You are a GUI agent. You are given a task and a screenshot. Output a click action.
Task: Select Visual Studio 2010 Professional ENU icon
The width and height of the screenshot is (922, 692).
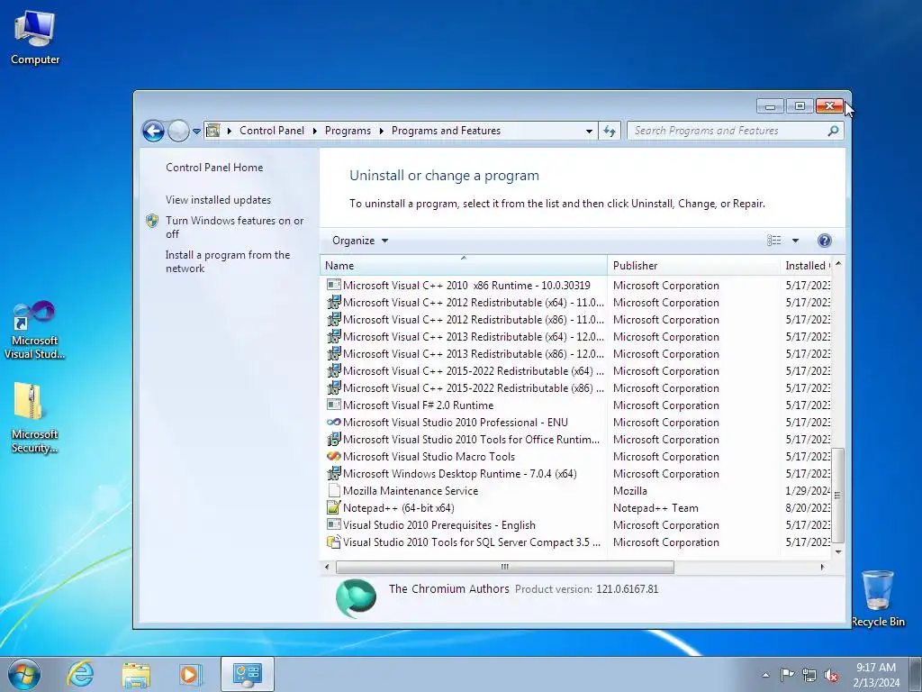click(x=333, y=422)
